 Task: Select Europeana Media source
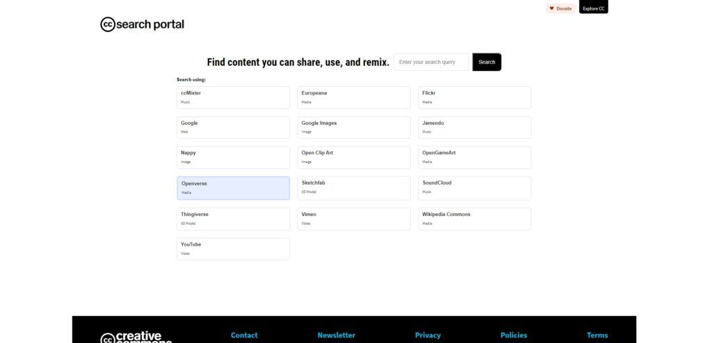click(x=354, y=97)
